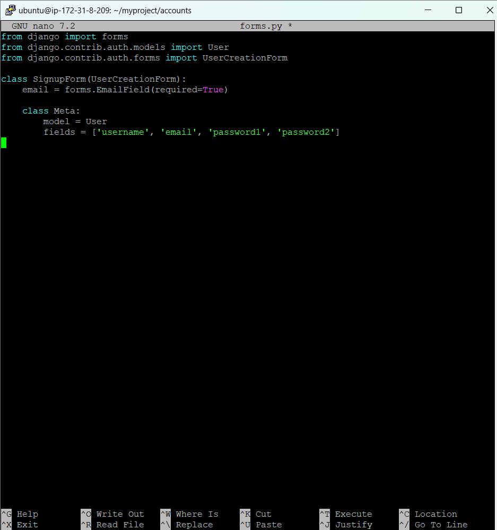Viewport: 497px width, 530px height.
Task: Click the ^T Execute shortcut
Action: point(346,514)
